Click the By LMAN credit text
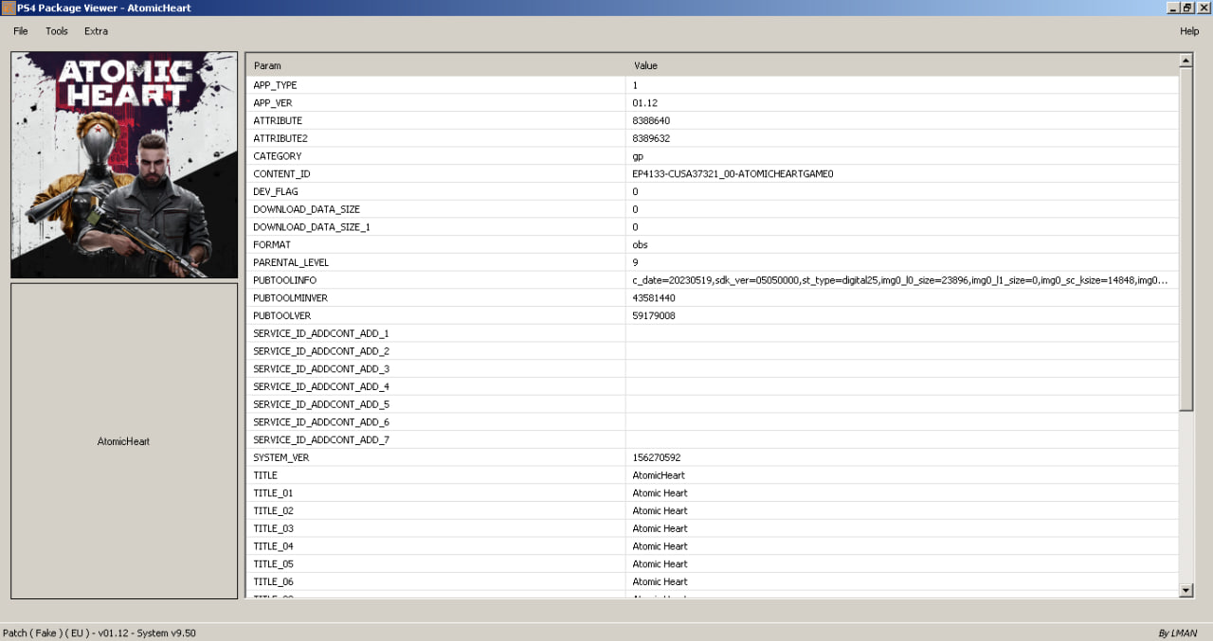 pyautogui.click(x=1178, y=632)
